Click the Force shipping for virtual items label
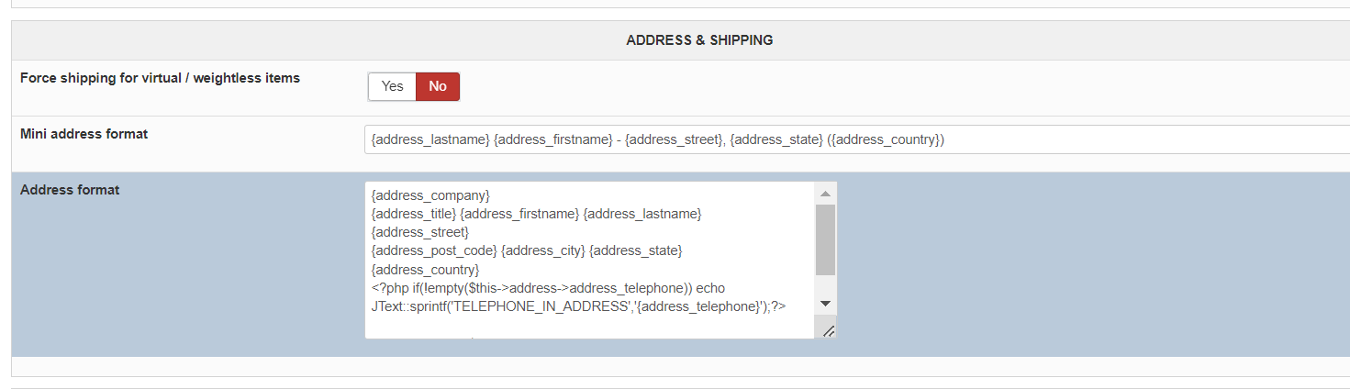Screen dimensions: 1350x389 160,78
